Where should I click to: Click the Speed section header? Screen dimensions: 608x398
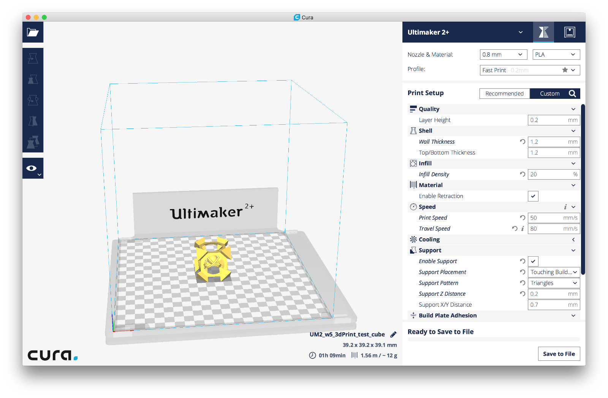tap(494, 207)
